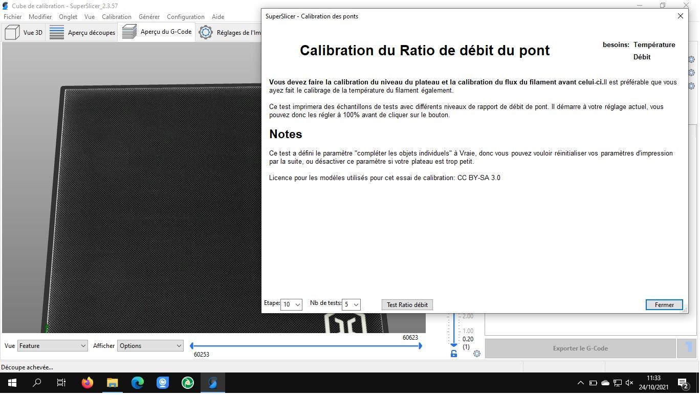Open the Etape dropdown

(291, 304)
